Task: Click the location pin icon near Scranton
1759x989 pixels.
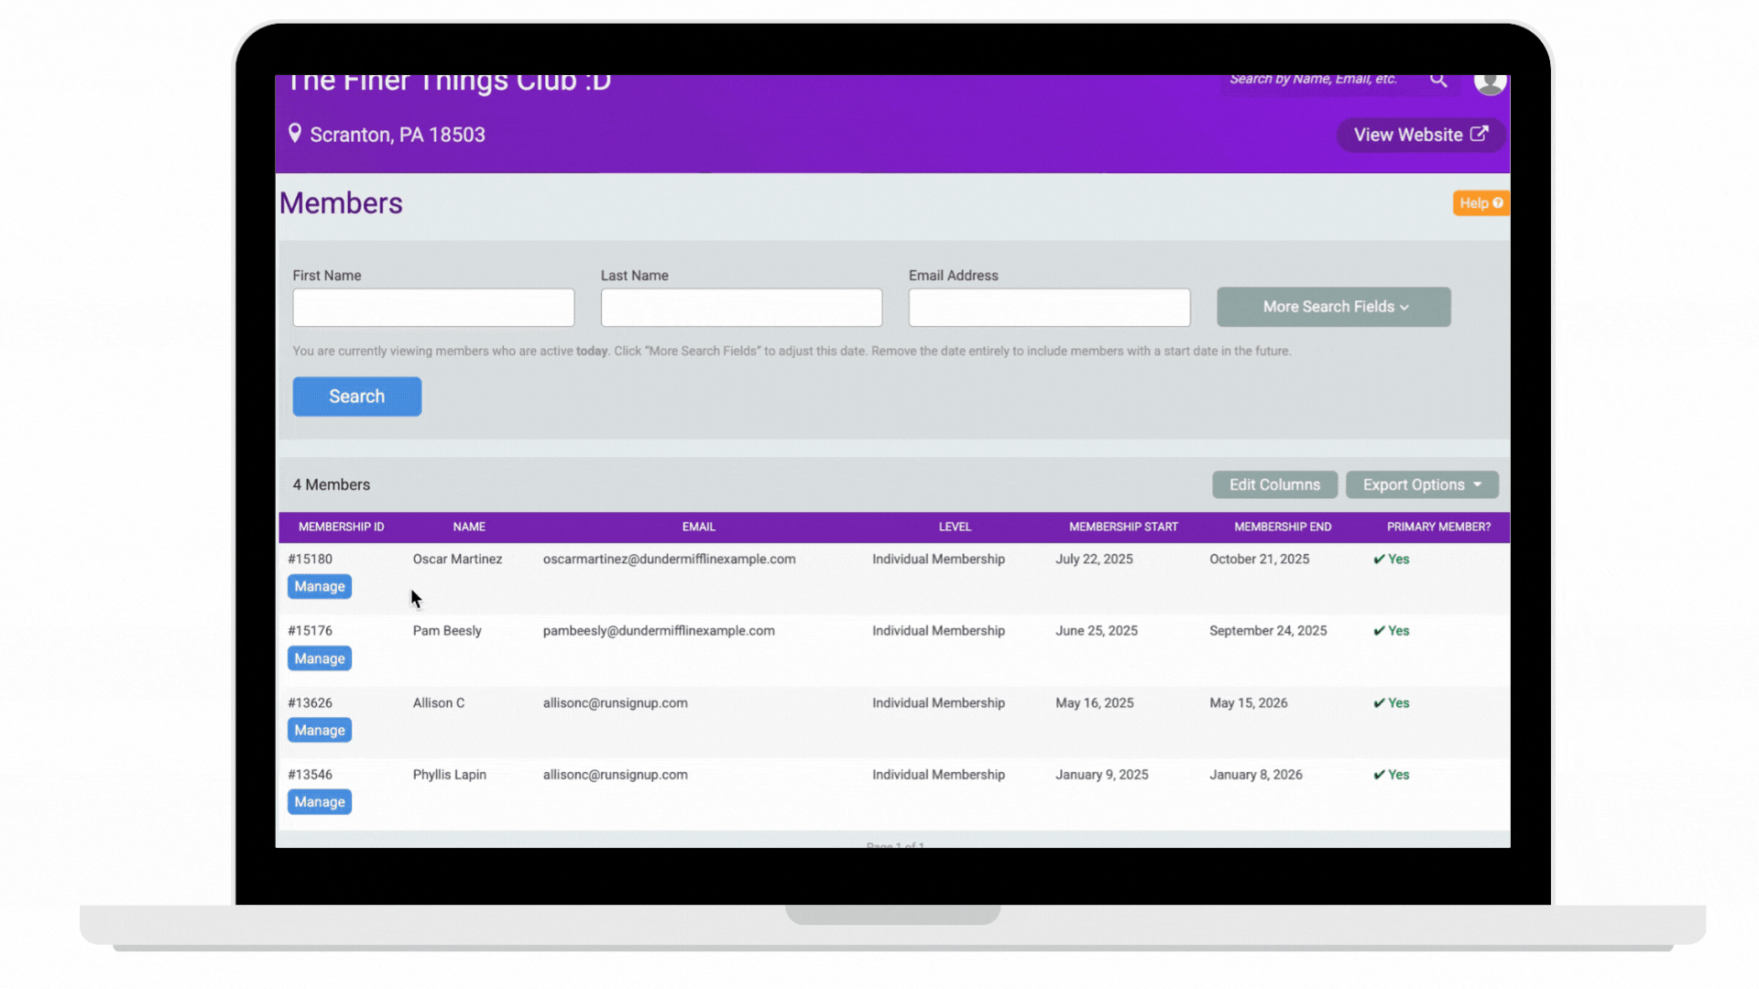Action: [x=295, y=134]
